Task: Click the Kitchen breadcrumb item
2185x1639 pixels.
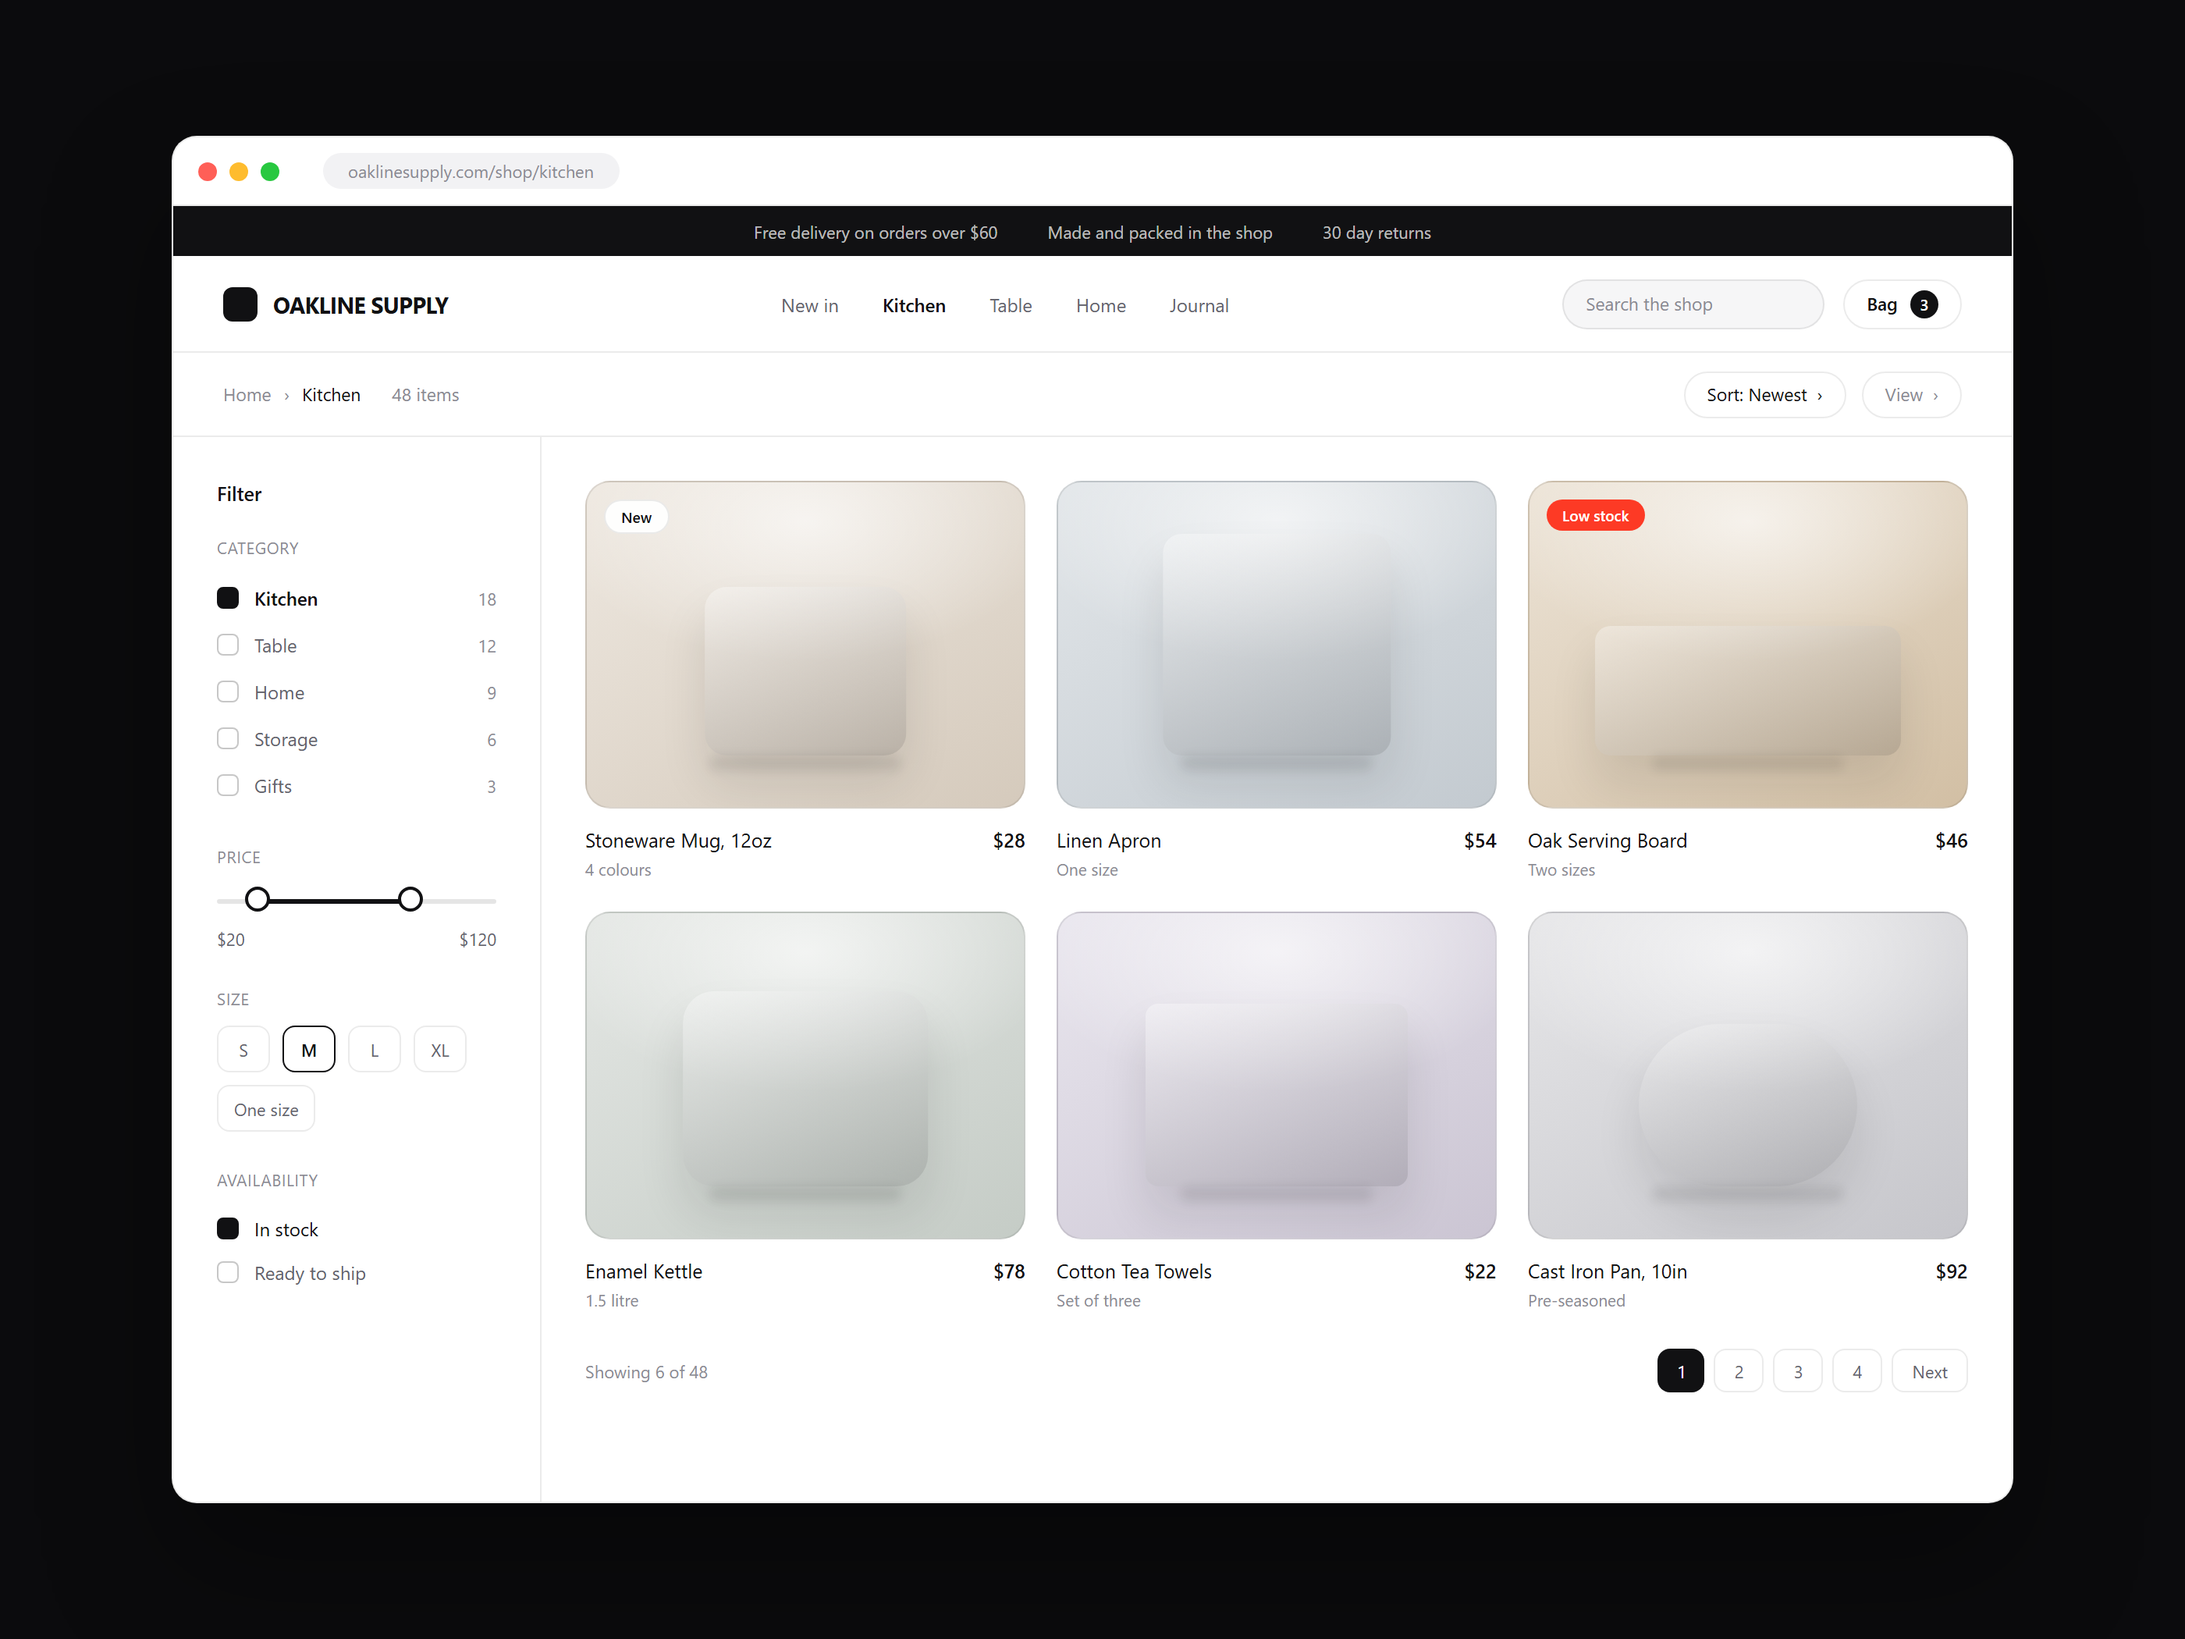Action: tap(331, 395)
